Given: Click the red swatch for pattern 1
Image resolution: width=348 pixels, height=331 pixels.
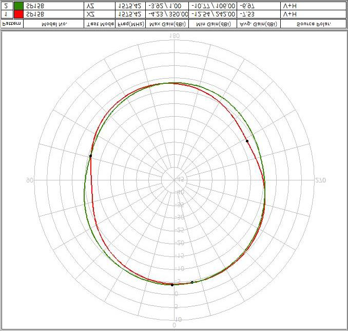Looking at the screenshot, I should 18,14.
